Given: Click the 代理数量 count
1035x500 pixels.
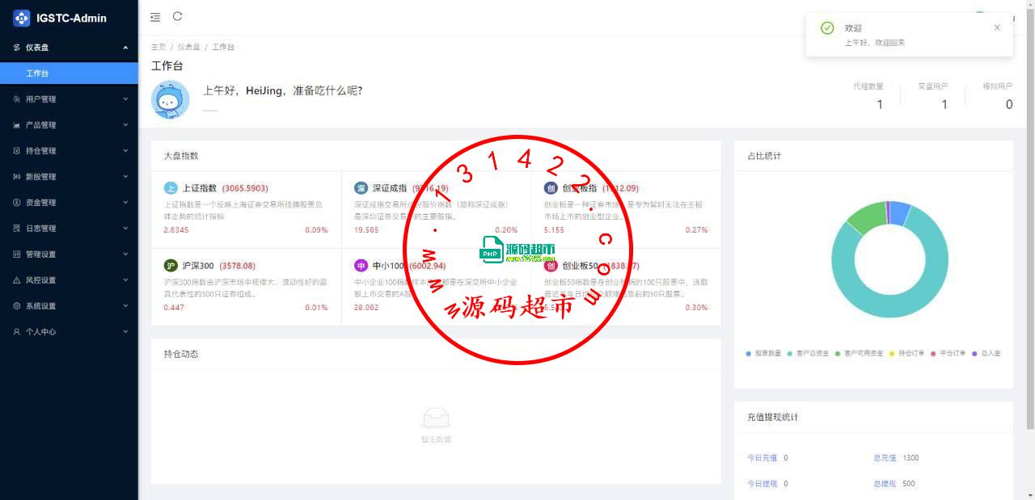Looking at the screenshot, I should (x=880, y=104).
